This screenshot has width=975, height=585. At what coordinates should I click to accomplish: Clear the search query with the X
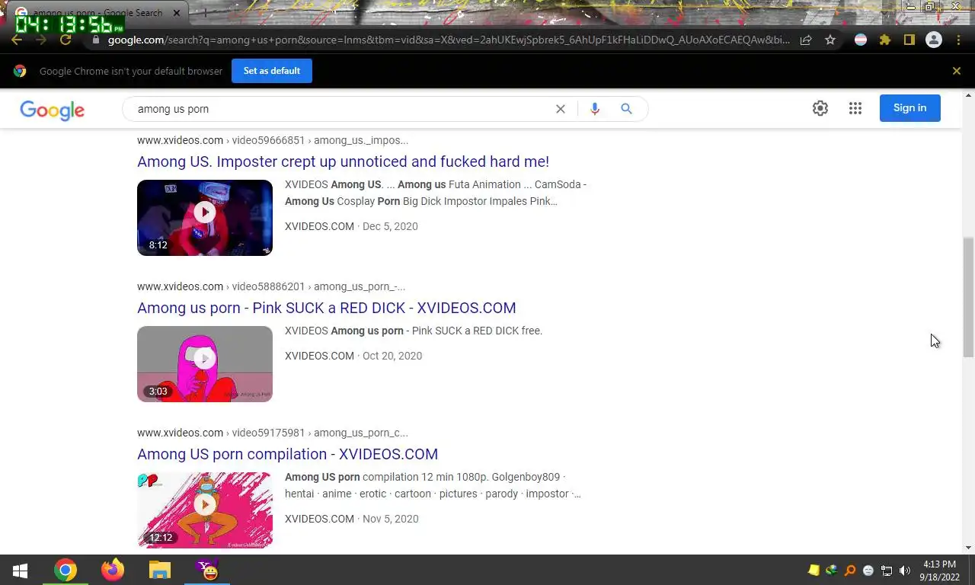click(x=561, y=109)
